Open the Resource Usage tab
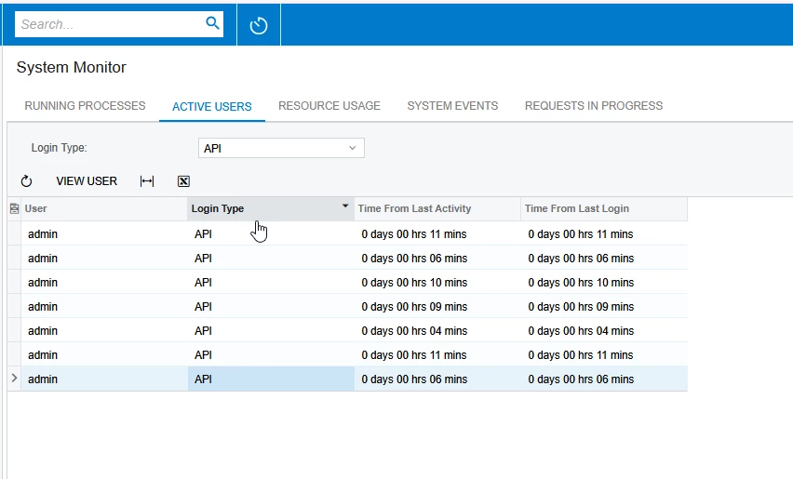 329,106
